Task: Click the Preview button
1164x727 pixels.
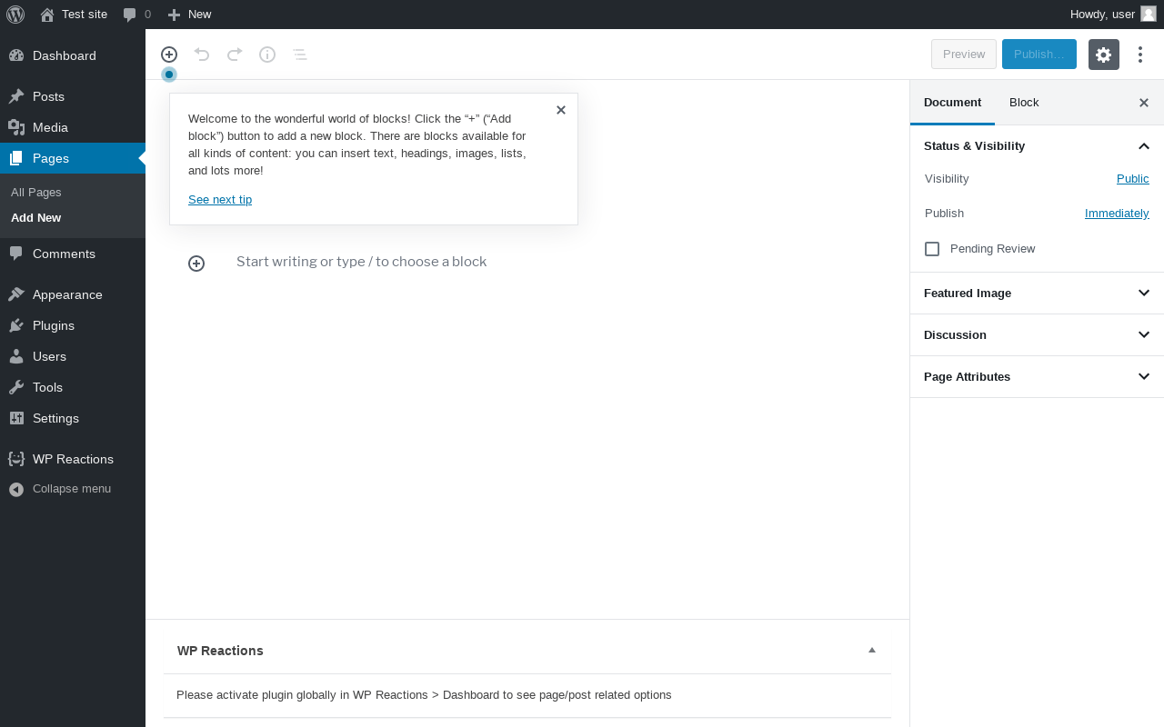Action: pos(964,55)
